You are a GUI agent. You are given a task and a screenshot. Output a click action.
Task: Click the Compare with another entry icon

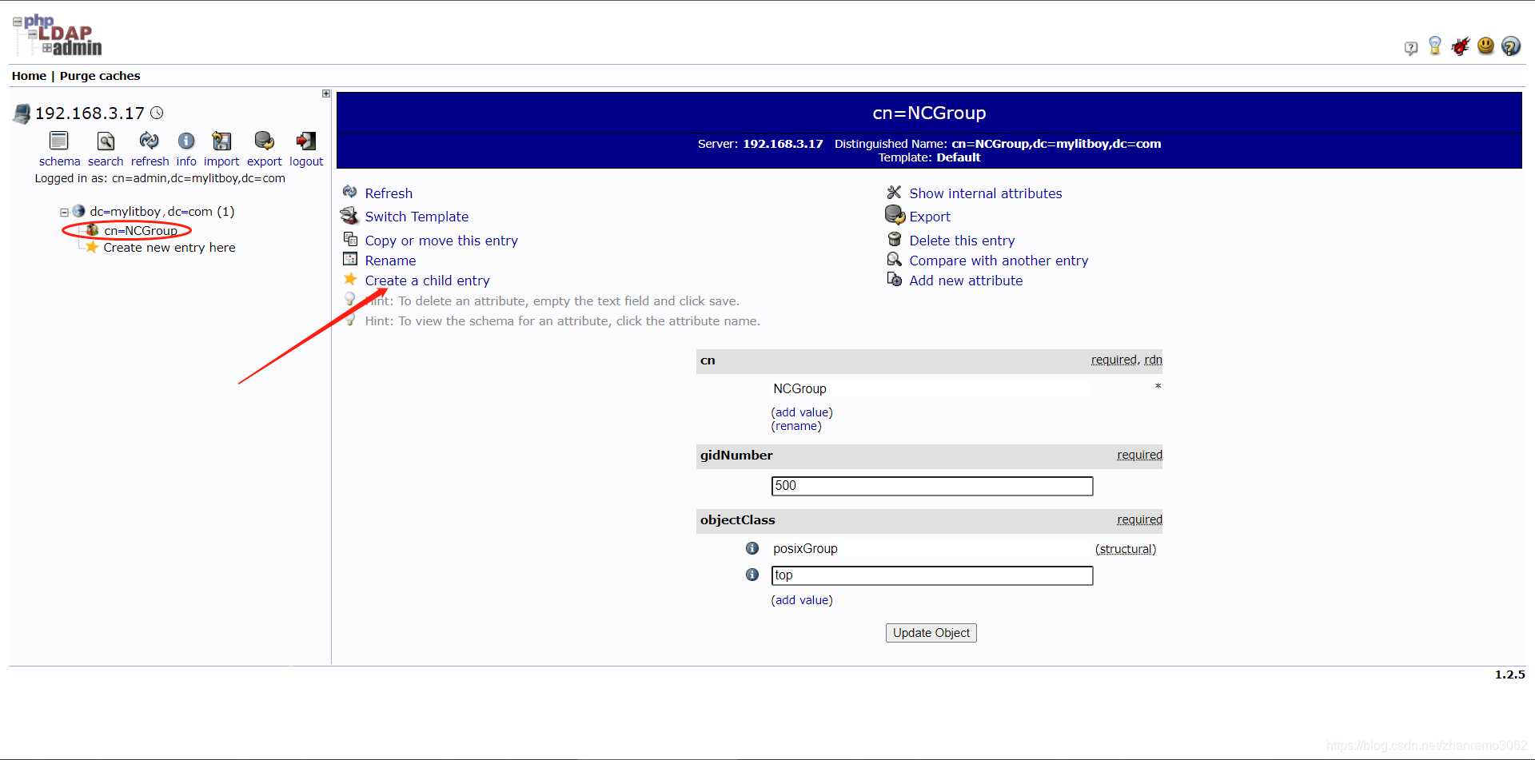895,259
